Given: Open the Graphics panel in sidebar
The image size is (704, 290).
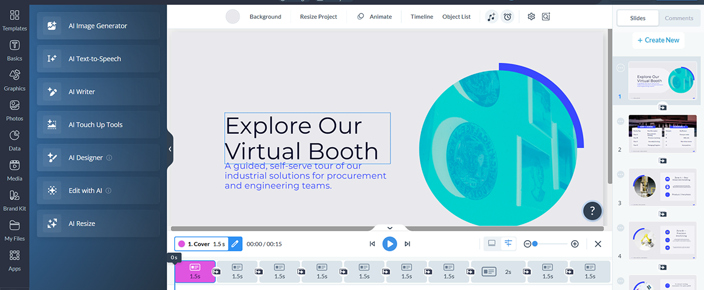Looking at the screenshot, I should [x=15, y=80].
